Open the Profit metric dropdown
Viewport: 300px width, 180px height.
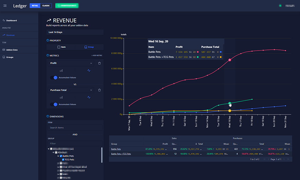coord(71,63)
